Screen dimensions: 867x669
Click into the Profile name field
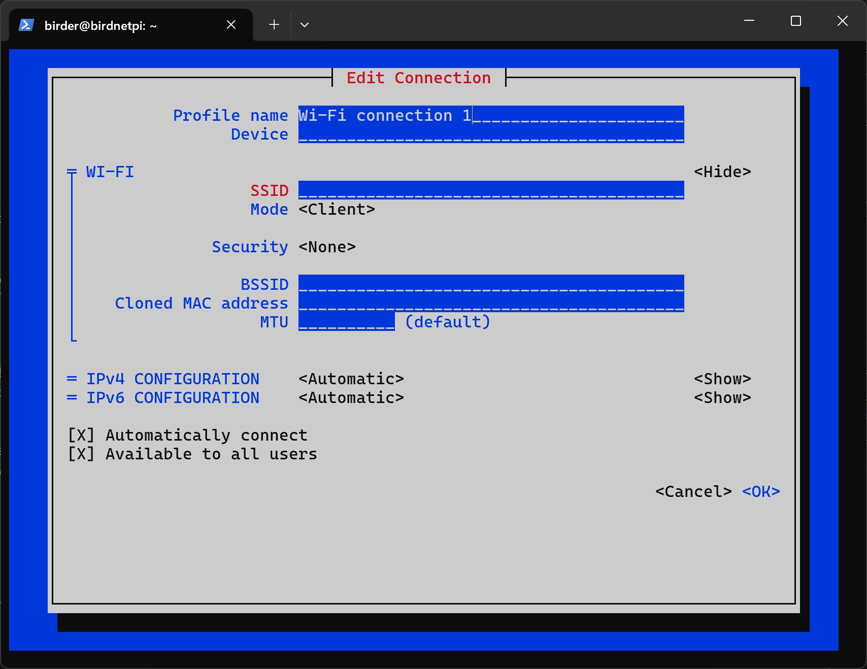pyautogui.click(x=490, y=116)
